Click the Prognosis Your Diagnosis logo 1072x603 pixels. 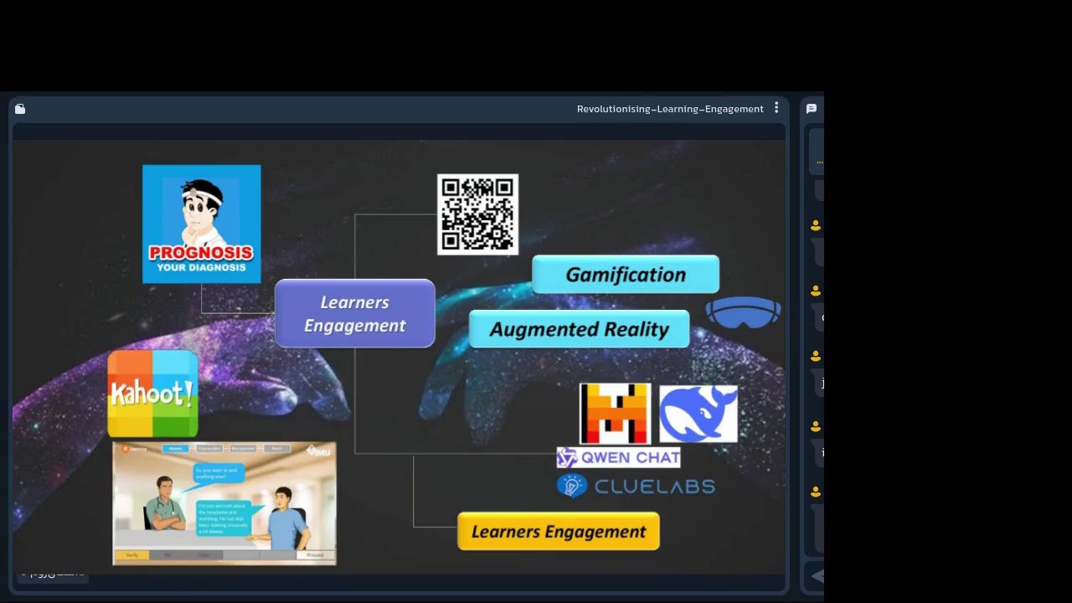[202, 224]
